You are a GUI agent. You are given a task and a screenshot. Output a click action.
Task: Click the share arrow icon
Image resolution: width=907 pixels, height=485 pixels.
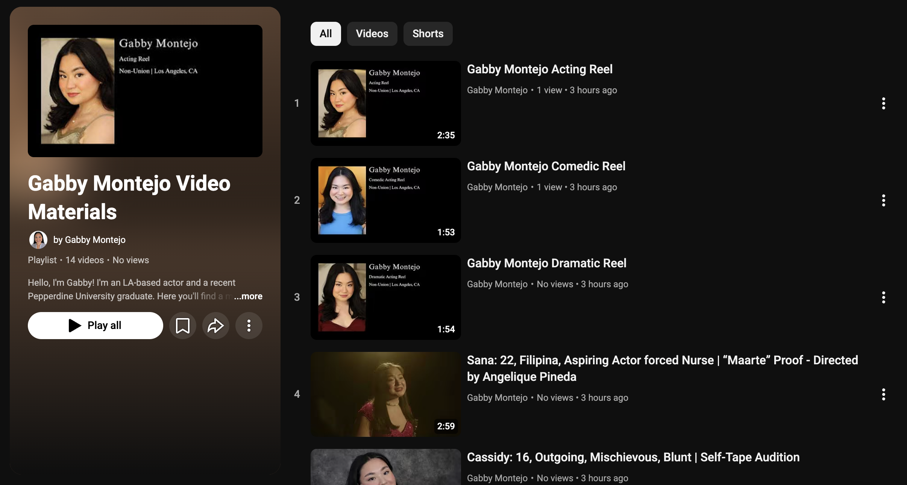[215, 326]
